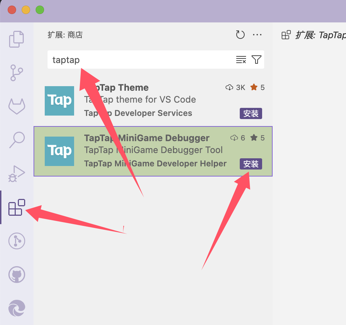
Task: Open the TapTap MiniGame Debugger title
Action: tap(147, 138)
